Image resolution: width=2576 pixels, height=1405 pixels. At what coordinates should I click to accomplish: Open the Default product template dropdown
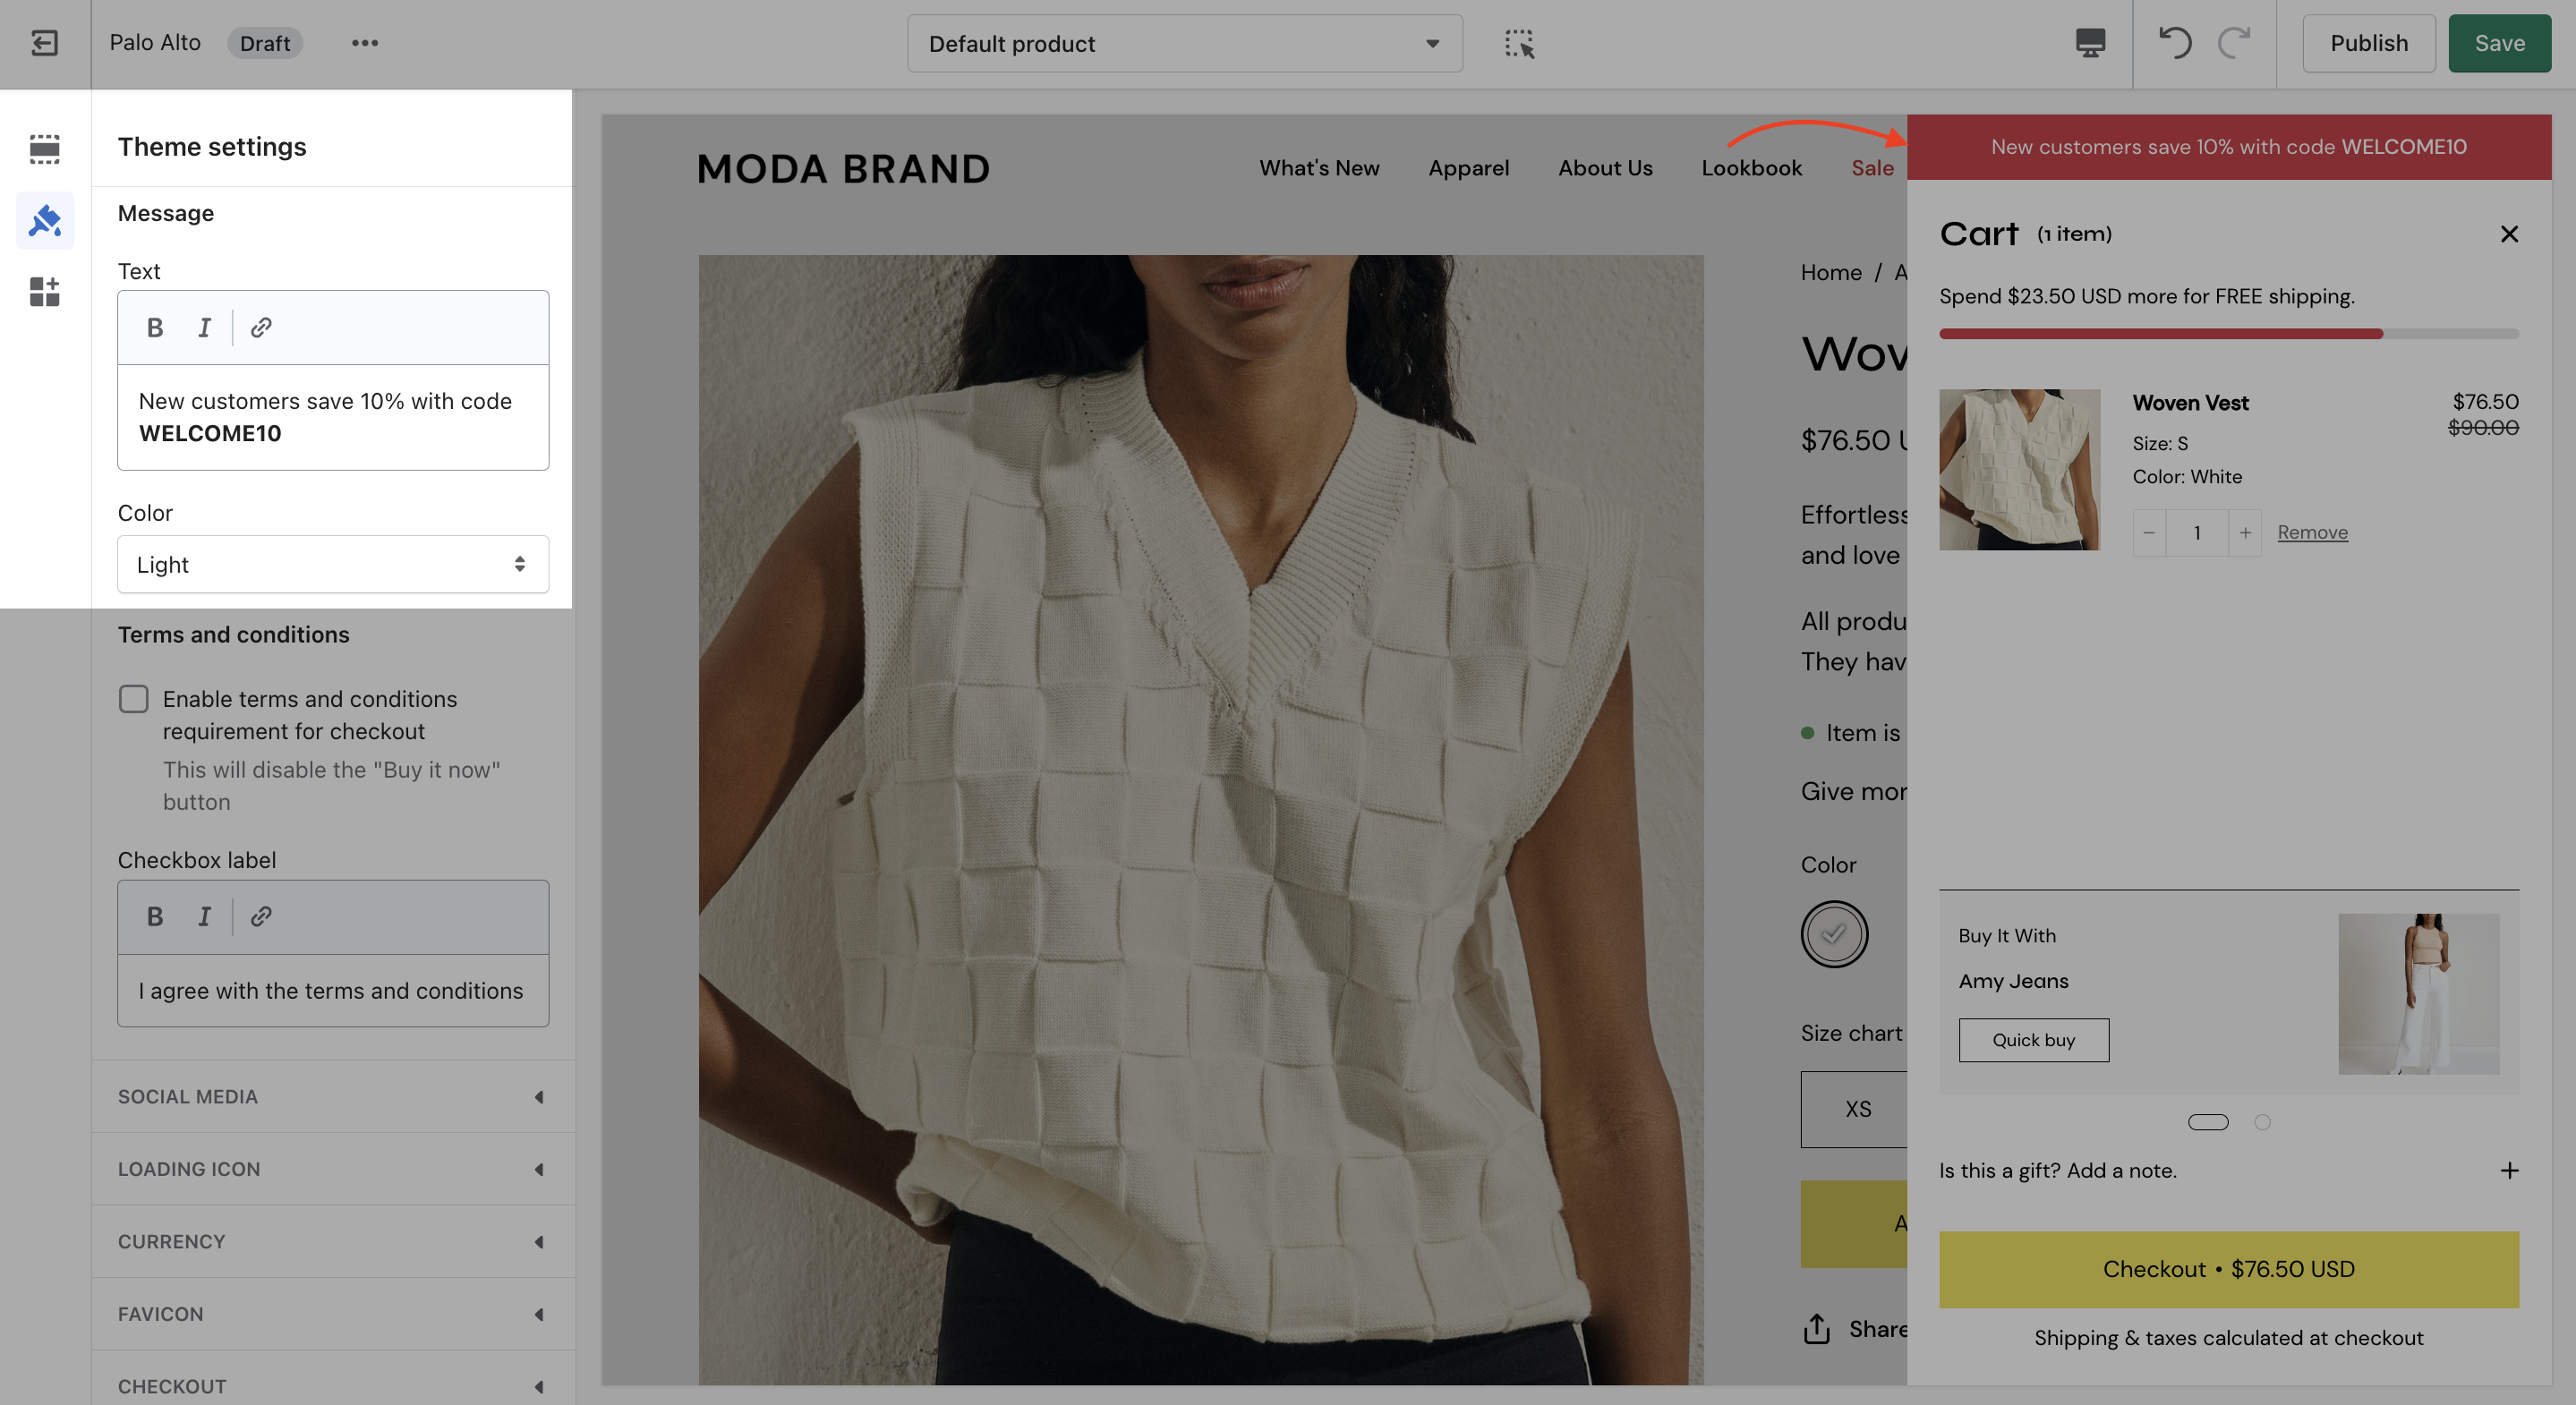pyautogui.click(x=1184, y=43)
